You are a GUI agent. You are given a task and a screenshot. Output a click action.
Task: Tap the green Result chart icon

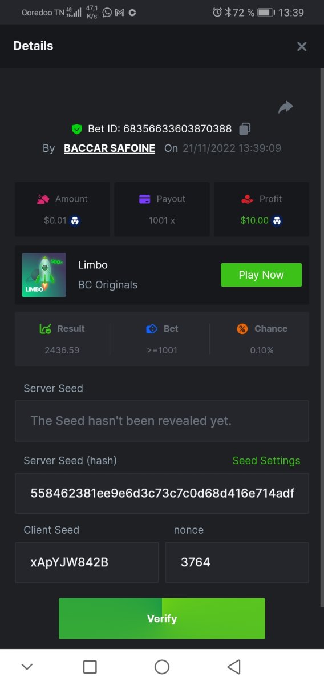click(x=45, y=329)
